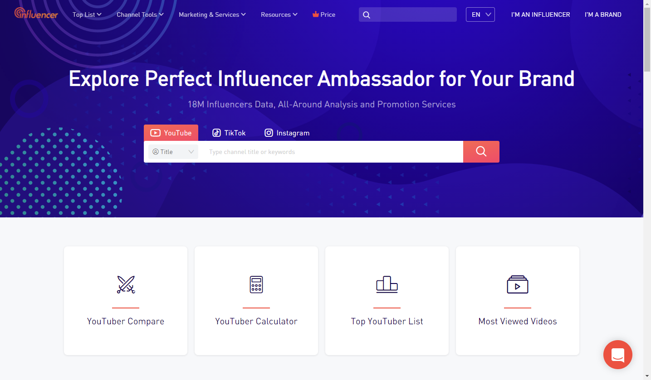Viewport: 651px width, 380px height.
Task: Click the scrollbar down arrow
Action: pos(647,376)
